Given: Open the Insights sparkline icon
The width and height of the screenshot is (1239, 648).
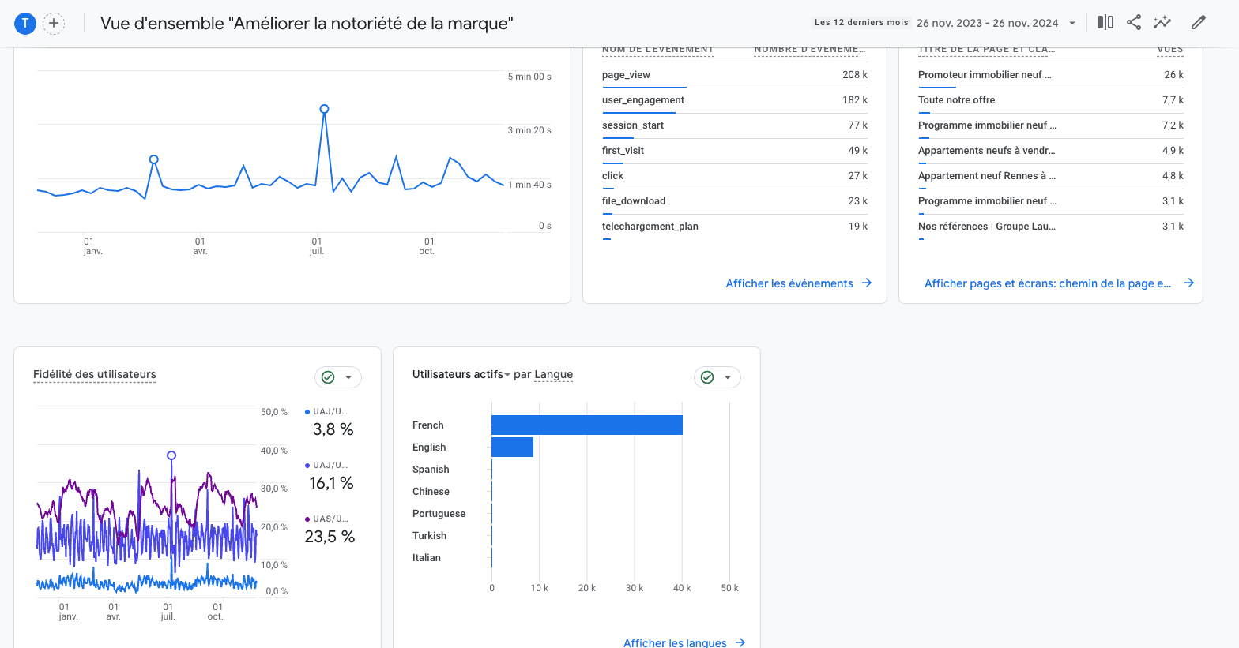Looking at the screenshot, I should pos(1162,22).
